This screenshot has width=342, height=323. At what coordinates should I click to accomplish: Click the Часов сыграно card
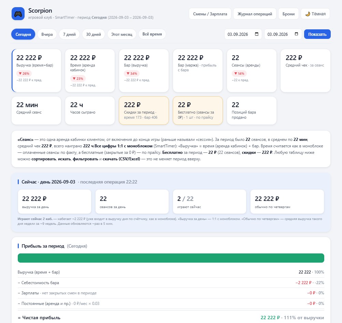click(90, 111)
